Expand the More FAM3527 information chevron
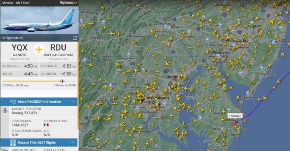The image size is (290, 151). (x=73, y=102)
